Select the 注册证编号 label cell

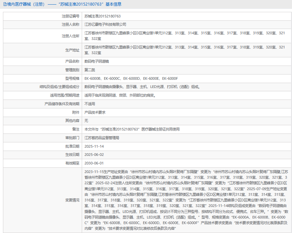click(71, 16)
